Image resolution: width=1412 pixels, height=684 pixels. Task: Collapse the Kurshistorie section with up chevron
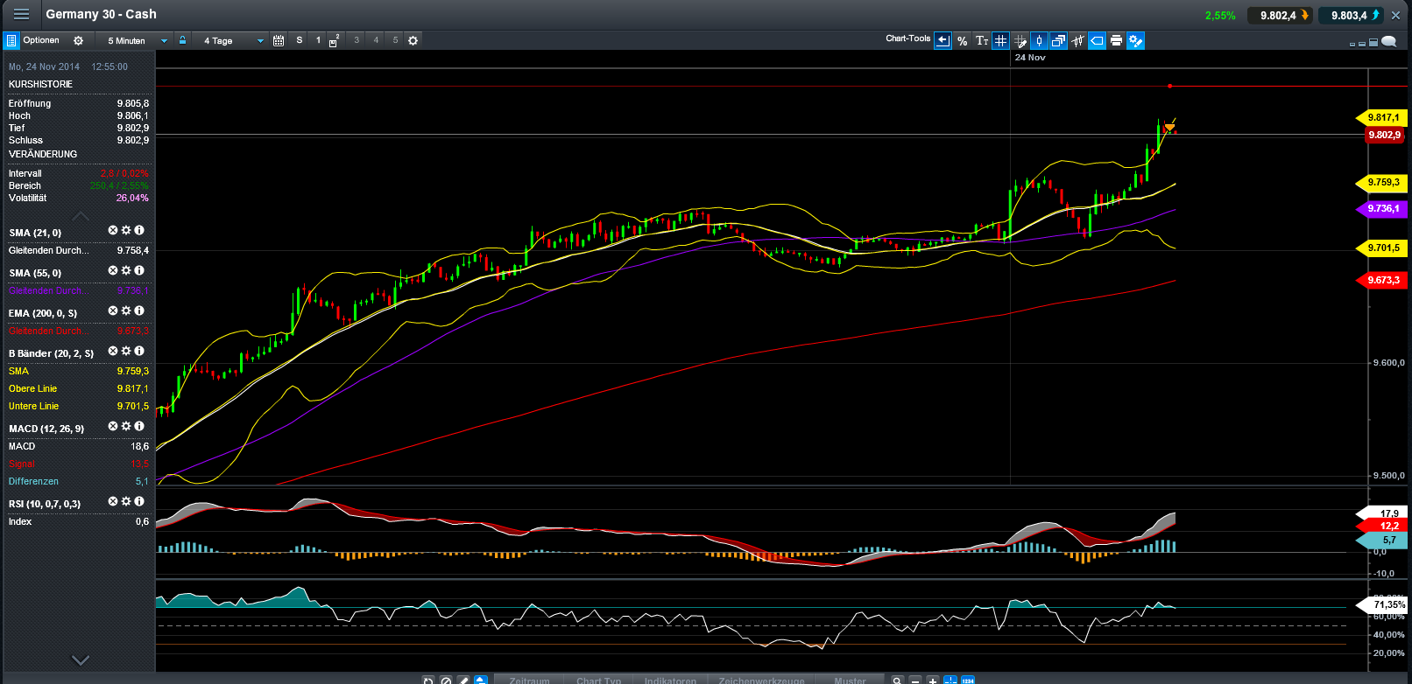click(x=80, y=215)
